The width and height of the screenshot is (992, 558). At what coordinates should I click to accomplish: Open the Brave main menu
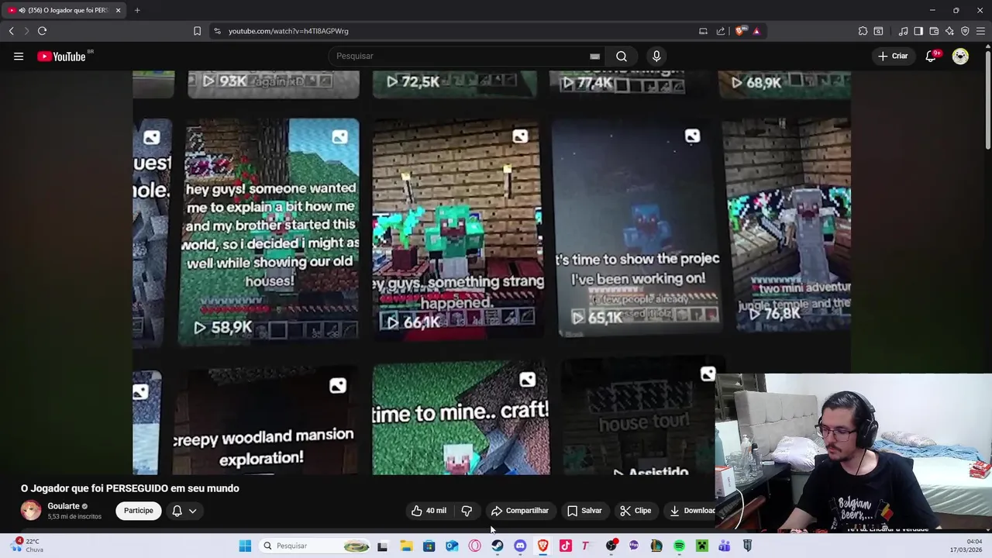click(x=981, y=31)
